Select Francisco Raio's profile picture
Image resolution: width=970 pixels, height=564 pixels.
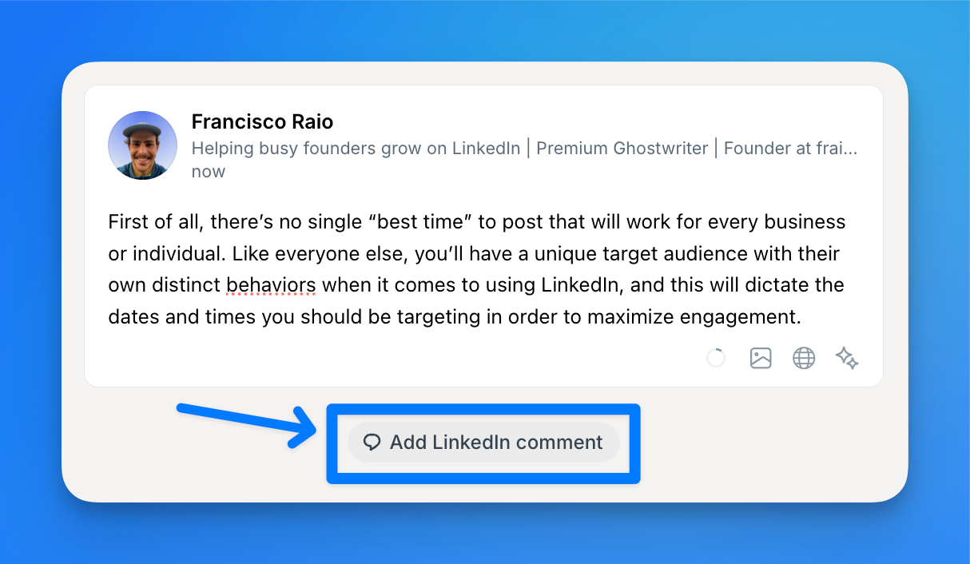(x=142, y=145)
